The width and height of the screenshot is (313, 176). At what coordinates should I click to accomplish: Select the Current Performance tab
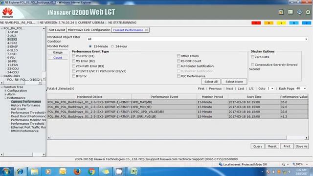tap(128, 30)
